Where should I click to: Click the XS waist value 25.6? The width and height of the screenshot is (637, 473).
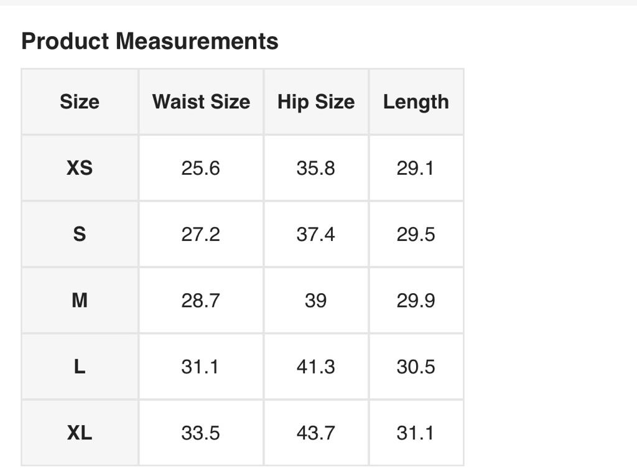click(x=200, y=168)
